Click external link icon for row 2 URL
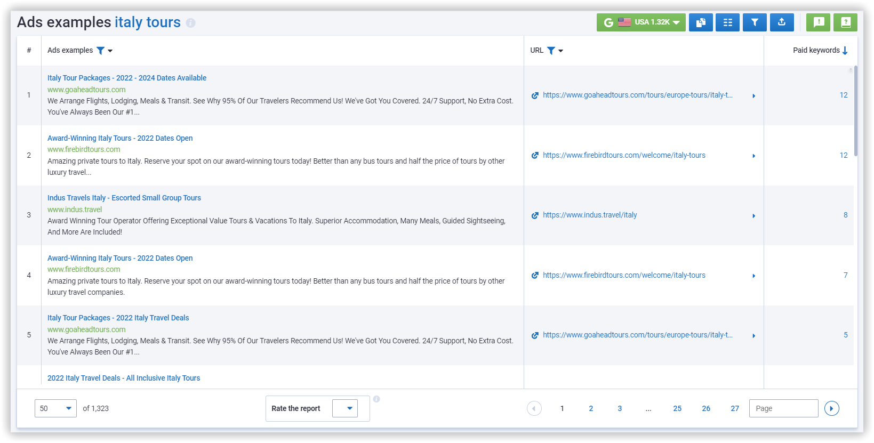The image size is (874, 443). (535, 156)
